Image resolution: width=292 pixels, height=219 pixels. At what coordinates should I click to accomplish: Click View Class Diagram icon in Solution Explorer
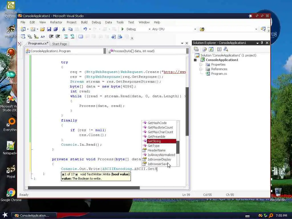click(x=226, y=49)
